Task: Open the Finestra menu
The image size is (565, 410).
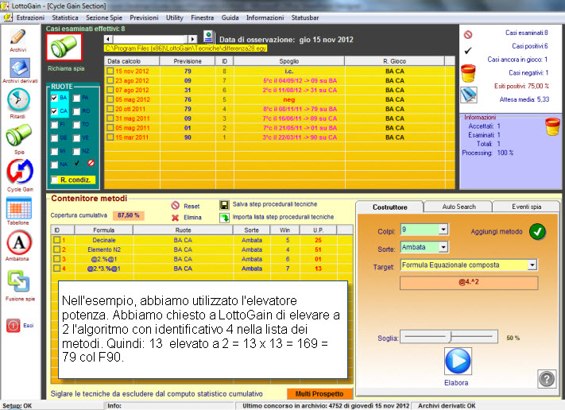Action: point(202,17)
